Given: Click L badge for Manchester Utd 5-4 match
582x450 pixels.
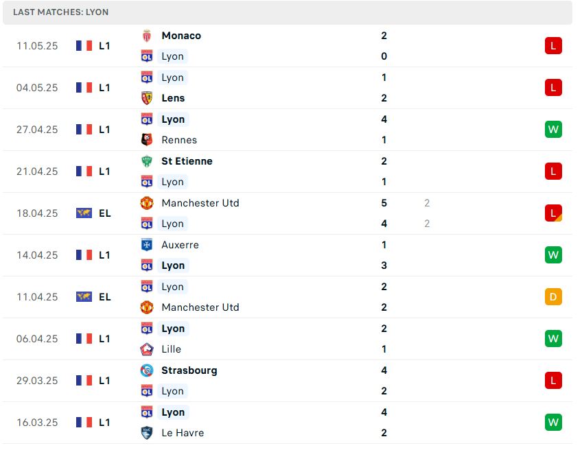Looking at the screenshot, I should point(553,213).
